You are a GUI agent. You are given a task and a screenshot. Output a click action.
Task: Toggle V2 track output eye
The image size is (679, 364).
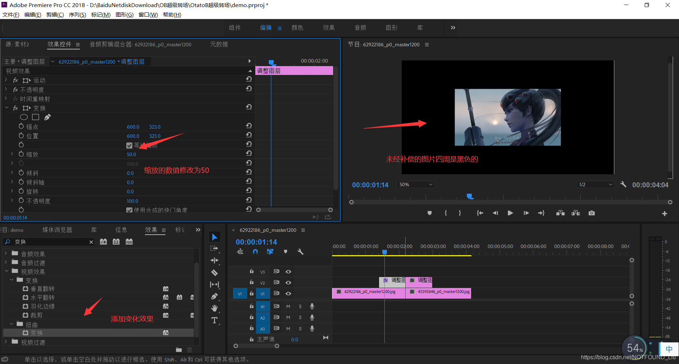pyautogui.click(x=289, y=282)
